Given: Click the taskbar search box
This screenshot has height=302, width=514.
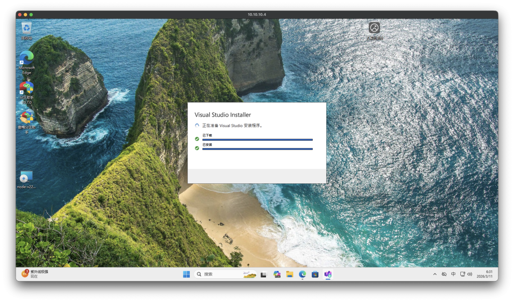Looking at the screenshot, I should 225,274.
